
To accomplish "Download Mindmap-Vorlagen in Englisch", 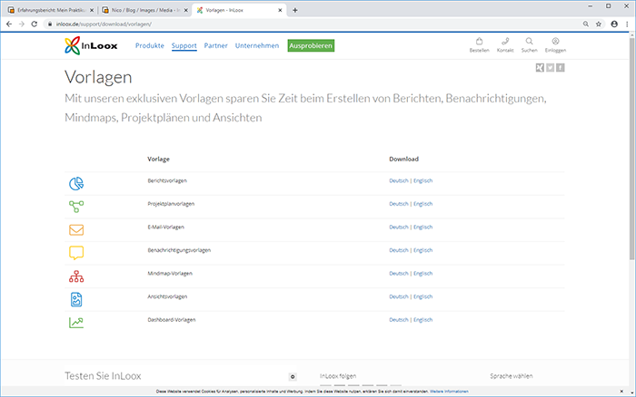I will [423, 274].
